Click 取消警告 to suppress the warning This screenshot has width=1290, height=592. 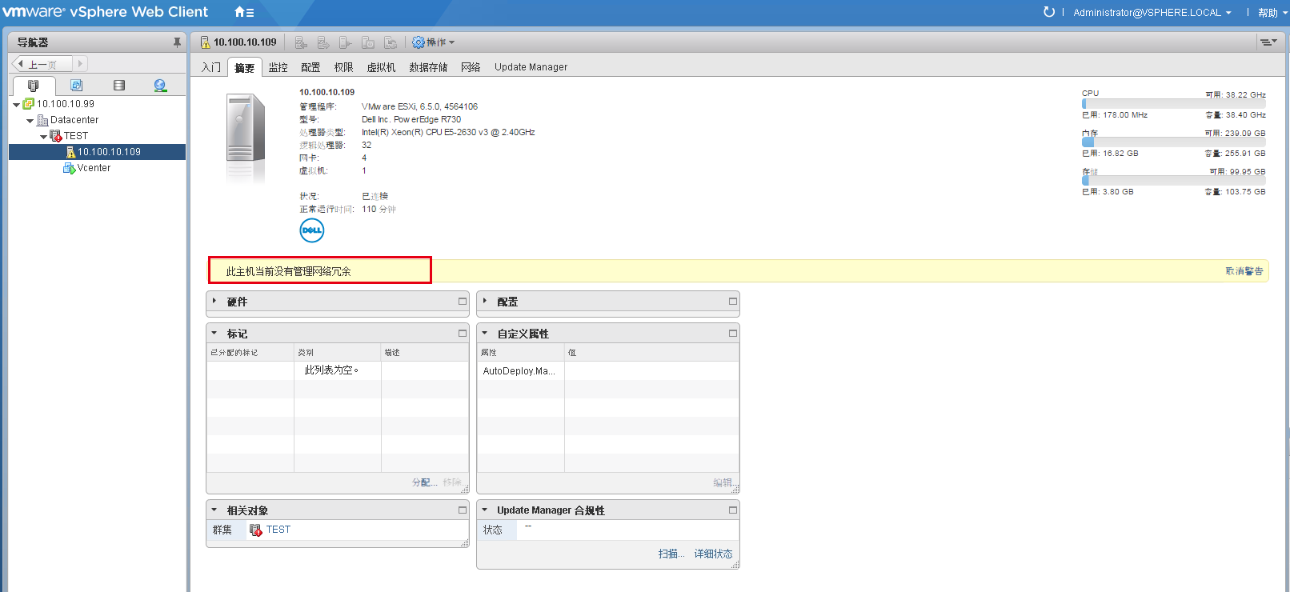pyautogui.click(x=1244, y=271)
